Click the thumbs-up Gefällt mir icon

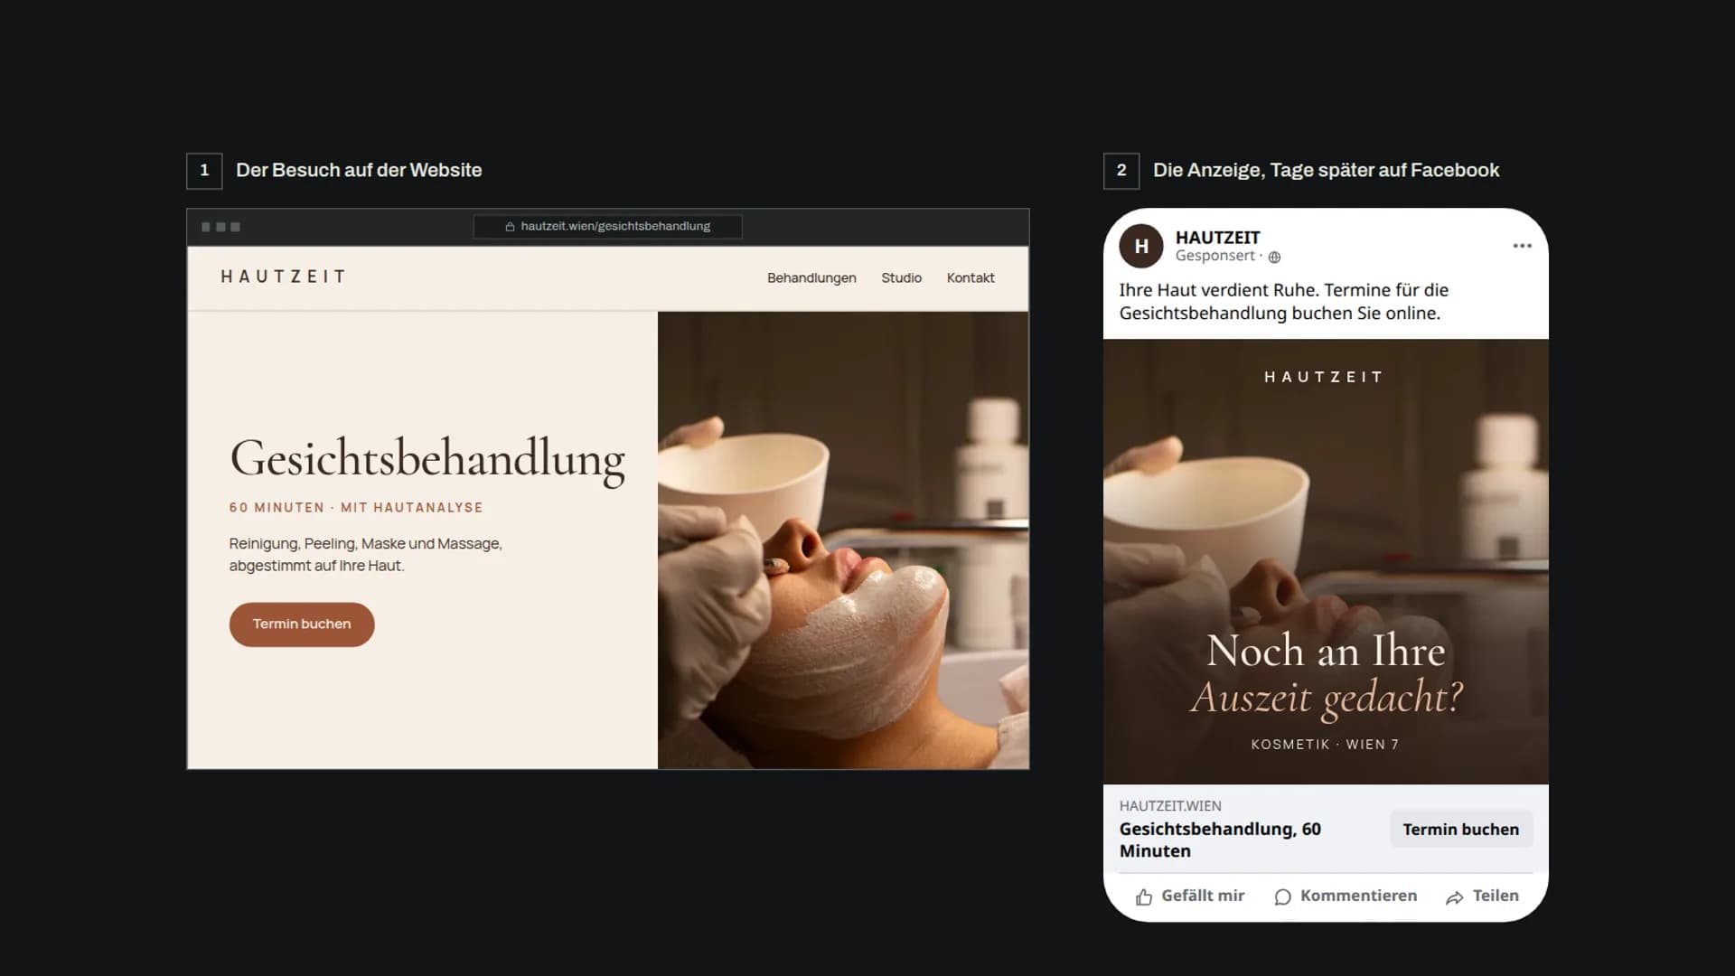click(x=1144, y=896)
